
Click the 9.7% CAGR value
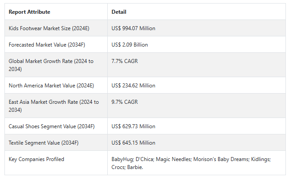click(x=125, y=102)
